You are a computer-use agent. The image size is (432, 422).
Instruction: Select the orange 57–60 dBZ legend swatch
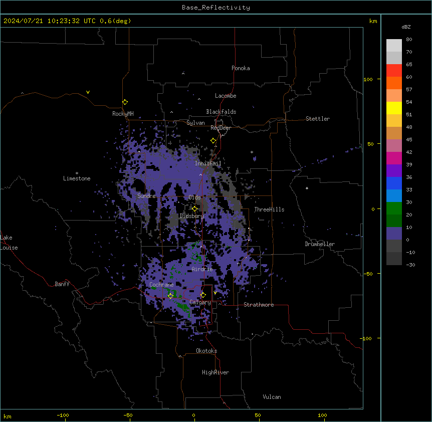click(394, 83)
